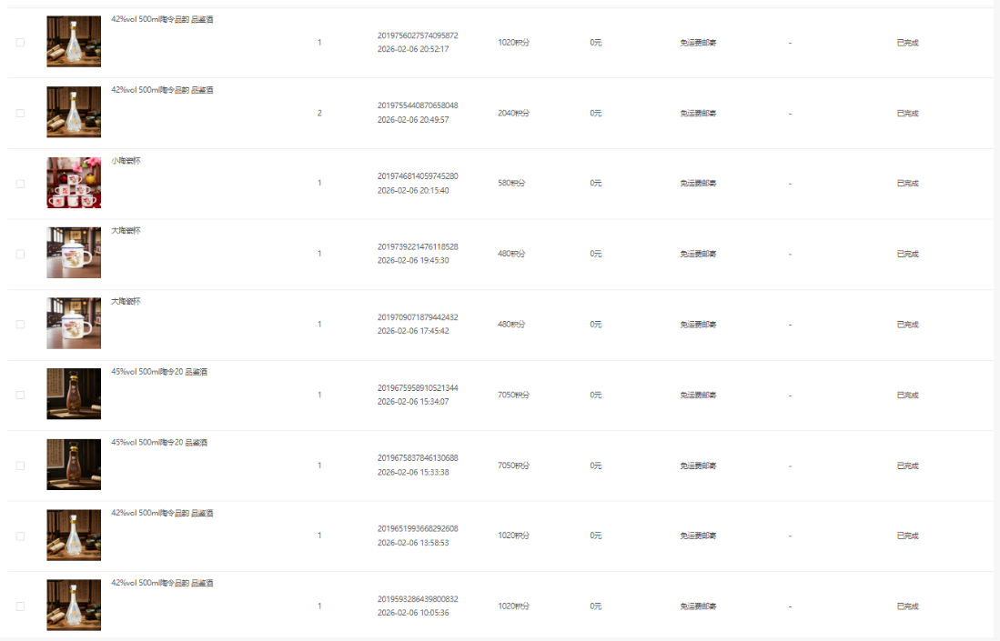Select the checkbox for the 2040积分 order
This screenshot has width=1000, height=641.
(20, 114)
